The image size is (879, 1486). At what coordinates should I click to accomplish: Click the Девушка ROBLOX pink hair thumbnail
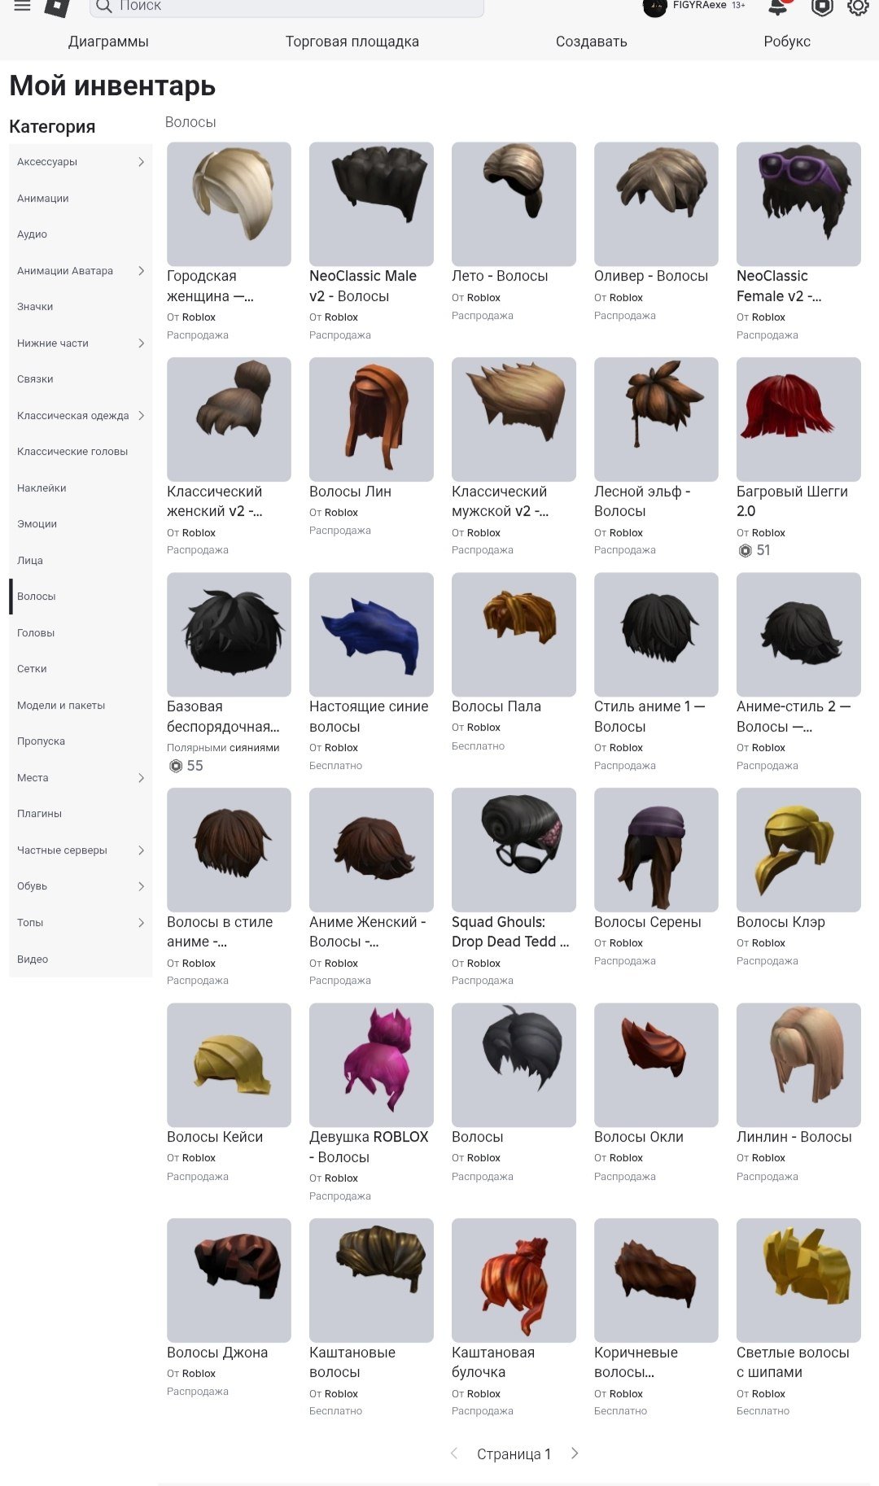[371, 1064]
